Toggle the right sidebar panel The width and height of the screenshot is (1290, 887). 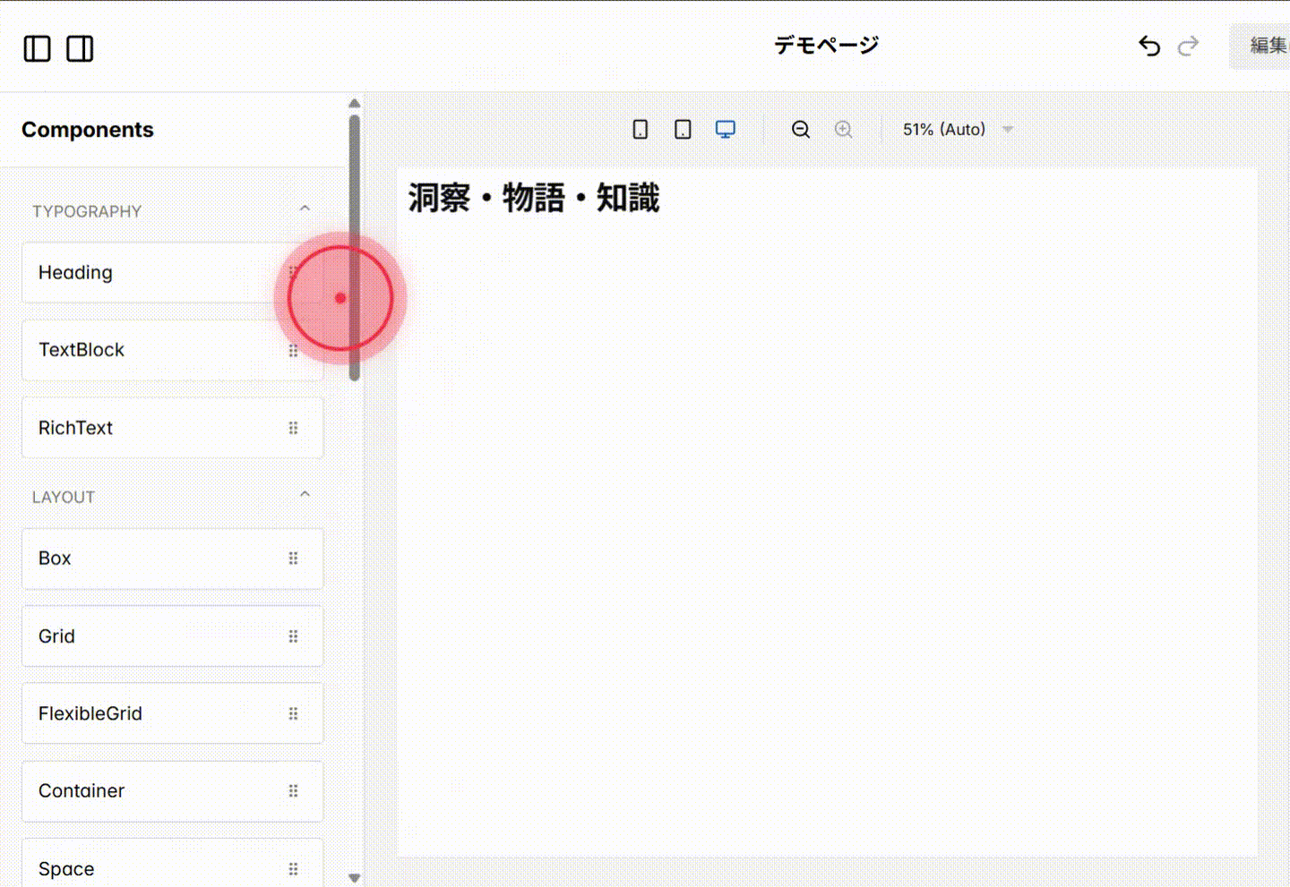click(x=80, y=48)
